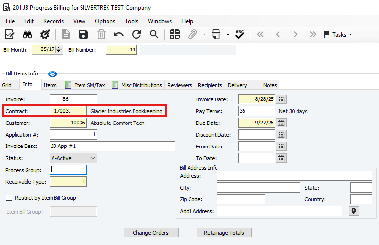Run spell check with the ABC checkmark icon
379x245 pixels.
click(x=239, y=34)
